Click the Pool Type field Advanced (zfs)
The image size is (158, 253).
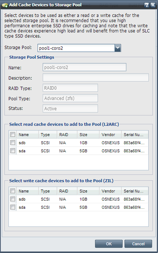click(x=70, y=98)
